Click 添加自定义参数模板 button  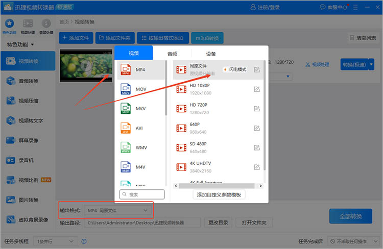click(x=219, y=194)
